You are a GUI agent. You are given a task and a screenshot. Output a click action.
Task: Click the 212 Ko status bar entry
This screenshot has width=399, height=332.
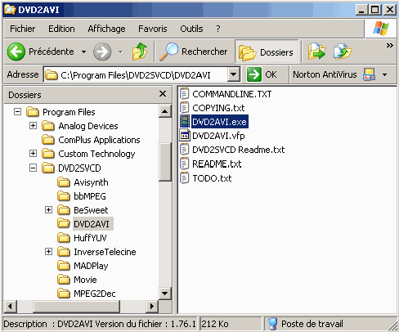pyautogui.click(x=230, y=324)
